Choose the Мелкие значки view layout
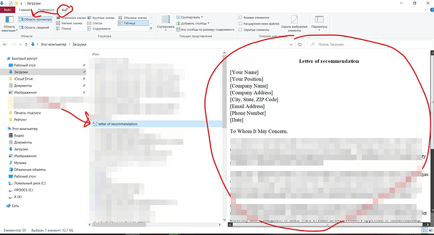This screenshot has width=434, height=235. (69, 23)
